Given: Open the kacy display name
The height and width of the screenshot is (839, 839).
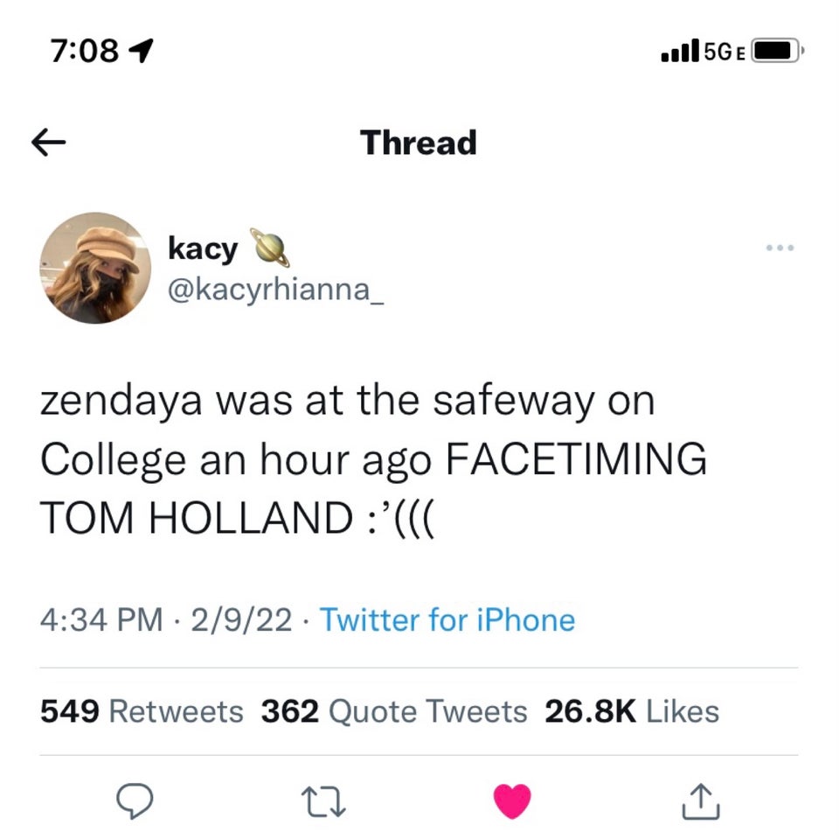Looking at the screenshot, I should click(x=203, y=249).
